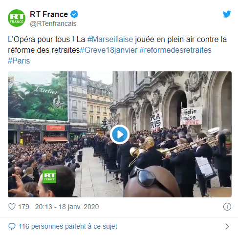Click the speech bubble reply icon

click(x=12, y=226)
